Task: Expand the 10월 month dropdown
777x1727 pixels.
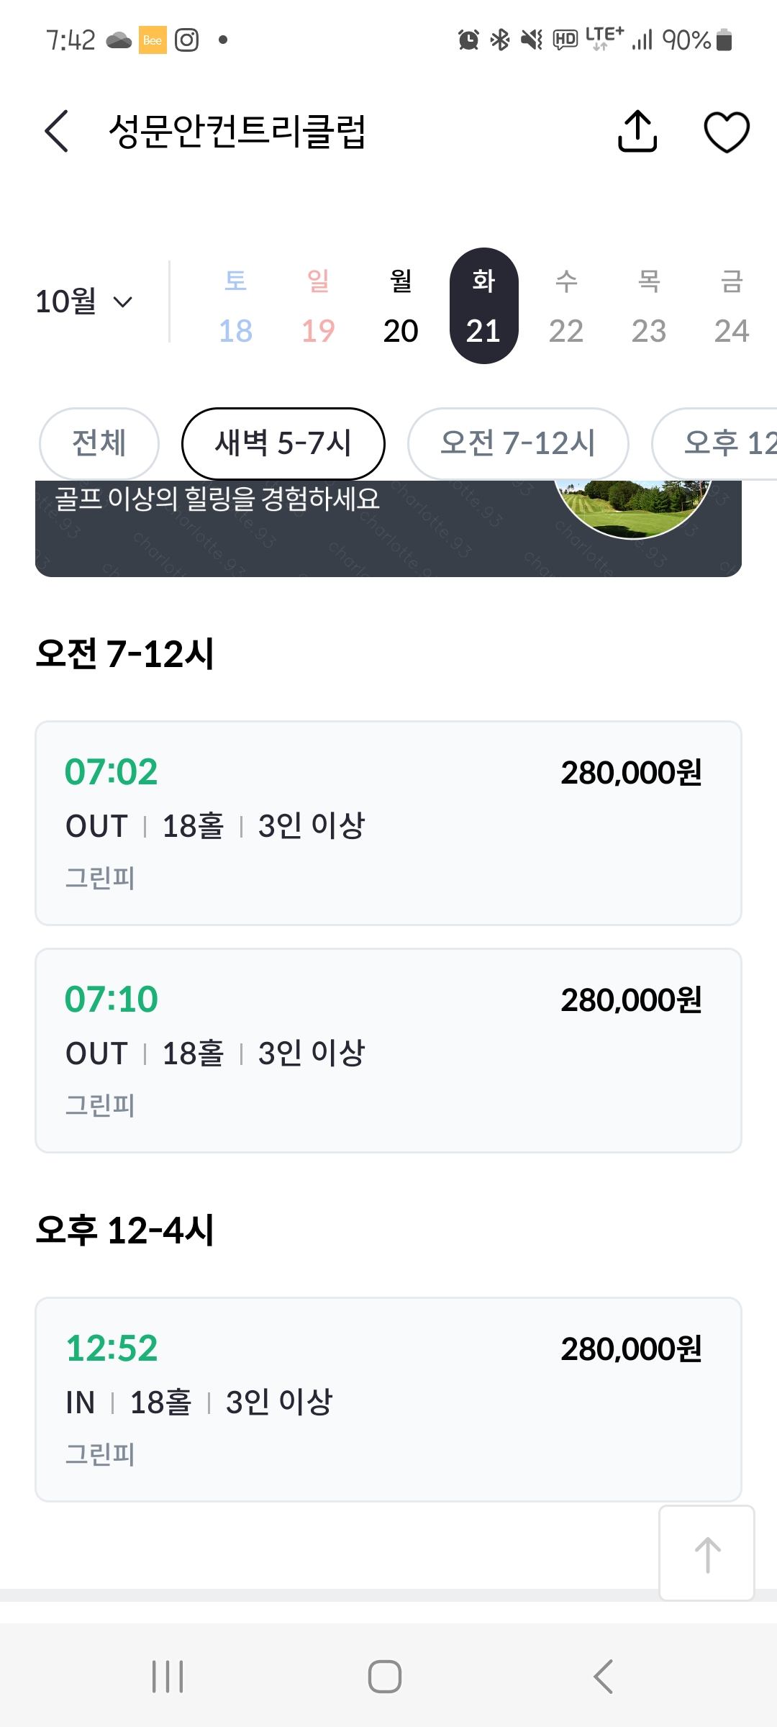Action: tap(84, 302)
